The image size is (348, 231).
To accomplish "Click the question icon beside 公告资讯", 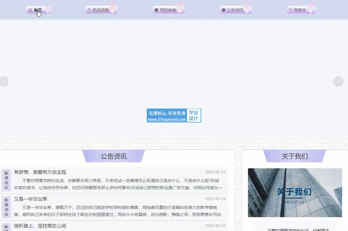I will (x=223, y=10).
